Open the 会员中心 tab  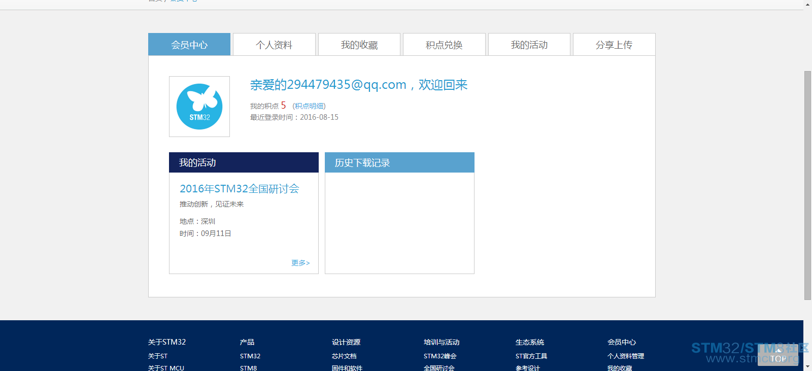click(x=189, y=45)
